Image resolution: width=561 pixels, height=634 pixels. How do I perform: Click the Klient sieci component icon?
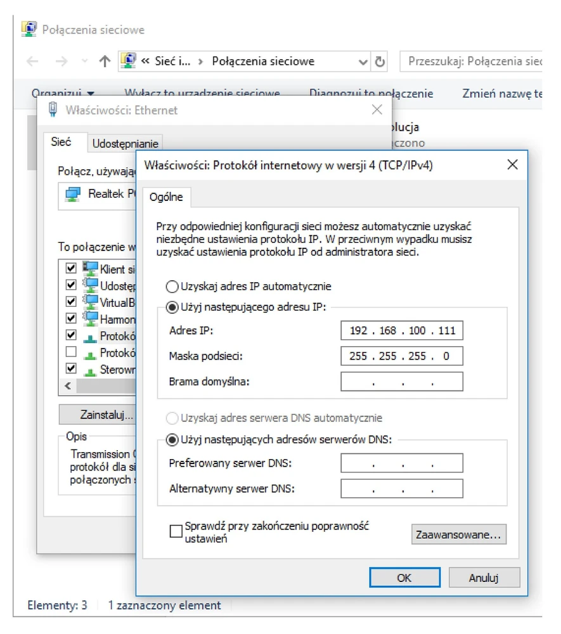click(91, 268)
